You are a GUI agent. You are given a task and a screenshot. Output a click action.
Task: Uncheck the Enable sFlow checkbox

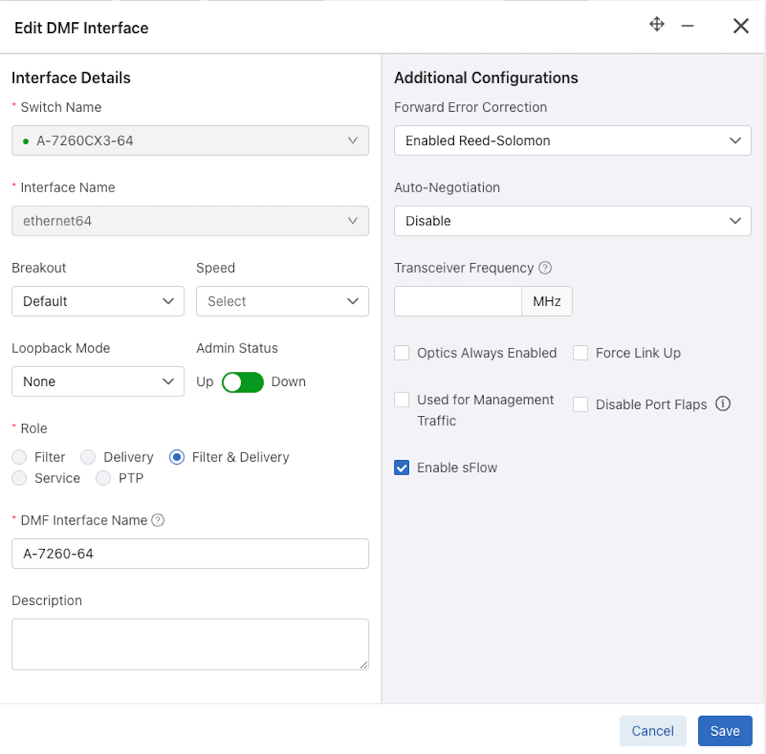pyautogui.click(x=402, y=468)
